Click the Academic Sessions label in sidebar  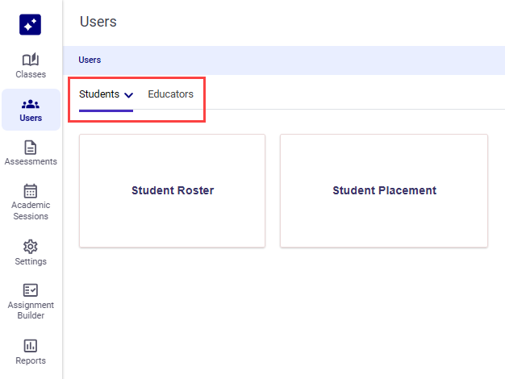[x=31, y=210]
